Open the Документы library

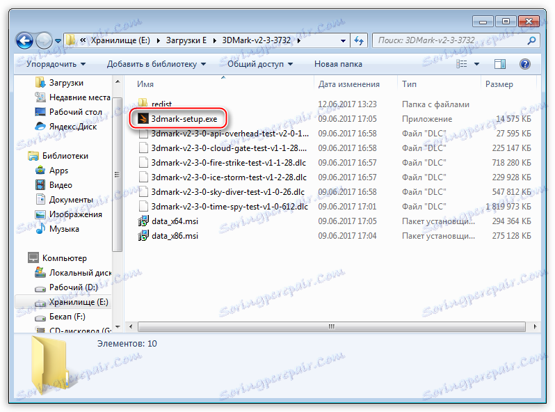tap(64, 200)
